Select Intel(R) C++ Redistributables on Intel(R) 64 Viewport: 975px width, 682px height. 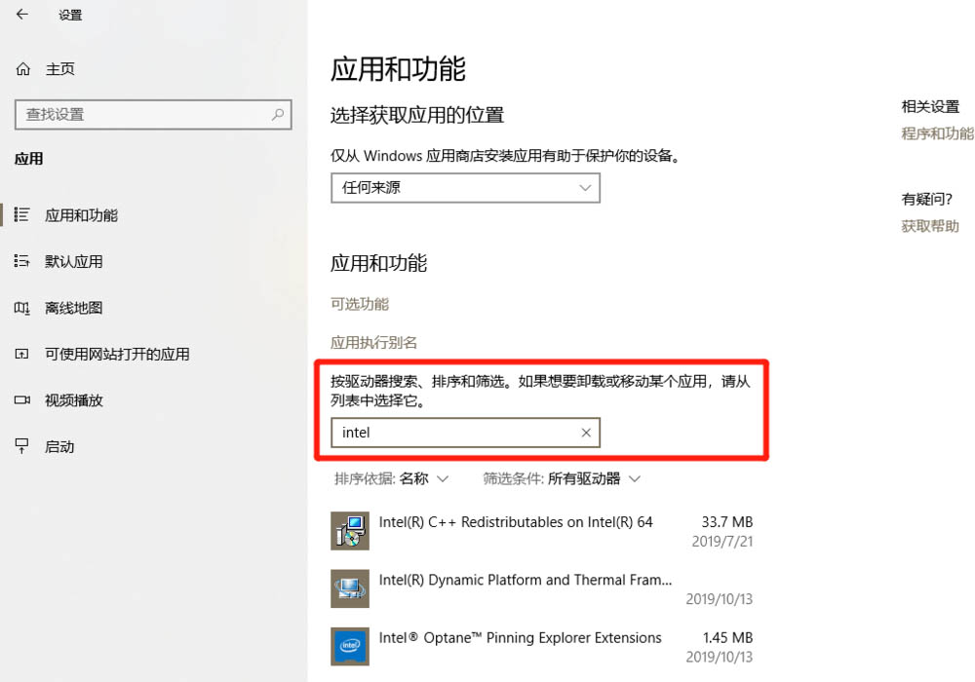(516, 522)
